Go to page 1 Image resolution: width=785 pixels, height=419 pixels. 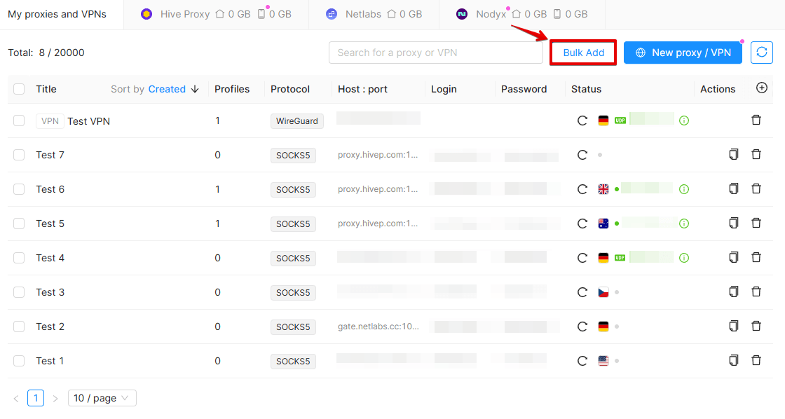(x=36, y=398)
